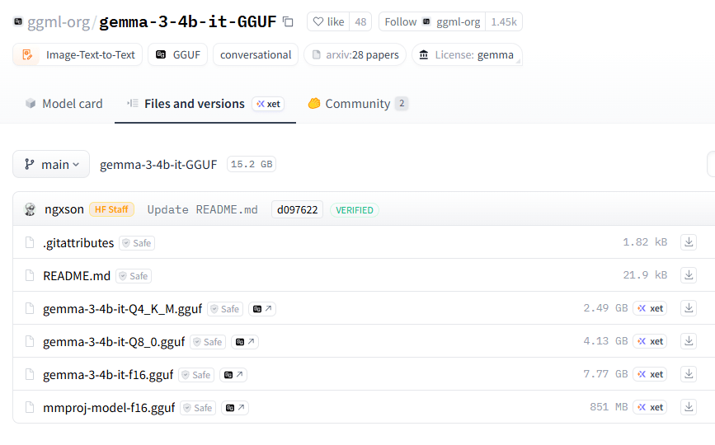Click the VERIFIED commit badge
The height and width of the screenshot is (445, 715).
[355, 210]
